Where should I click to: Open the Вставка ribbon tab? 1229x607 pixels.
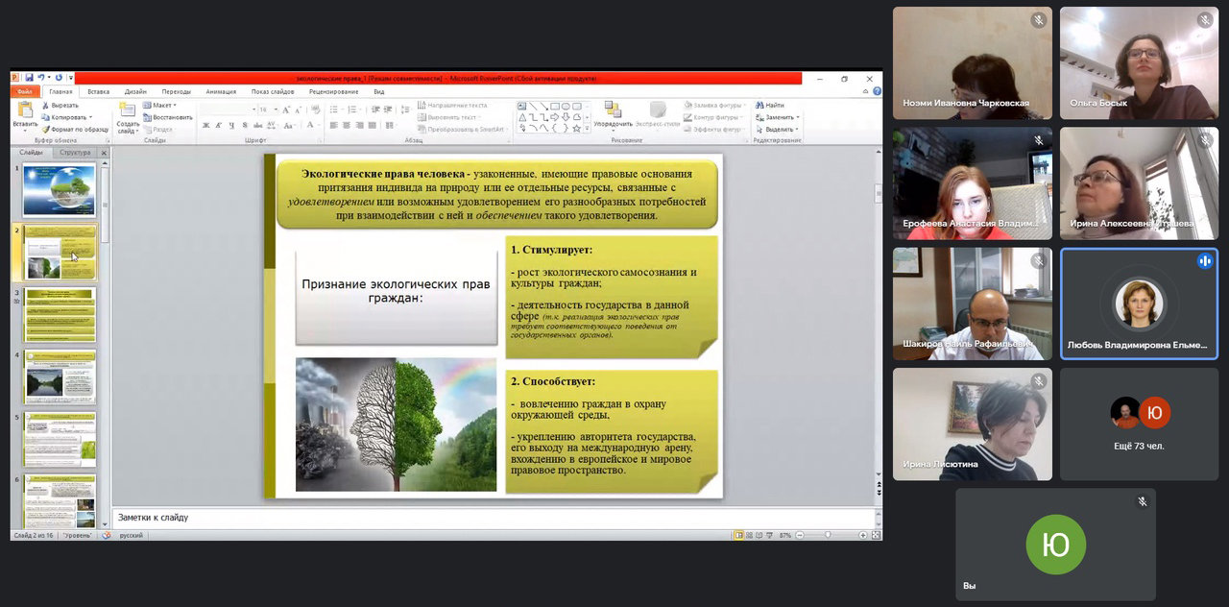96,91
